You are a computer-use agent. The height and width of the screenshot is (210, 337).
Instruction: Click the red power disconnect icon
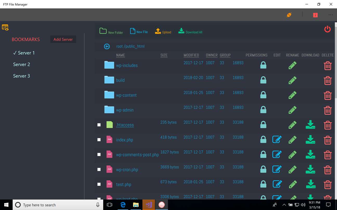coord(327,29)
